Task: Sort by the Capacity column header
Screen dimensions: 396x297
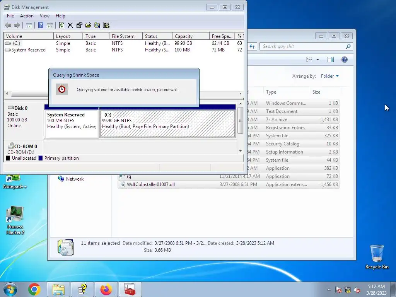Action: (x=191, y=36)
